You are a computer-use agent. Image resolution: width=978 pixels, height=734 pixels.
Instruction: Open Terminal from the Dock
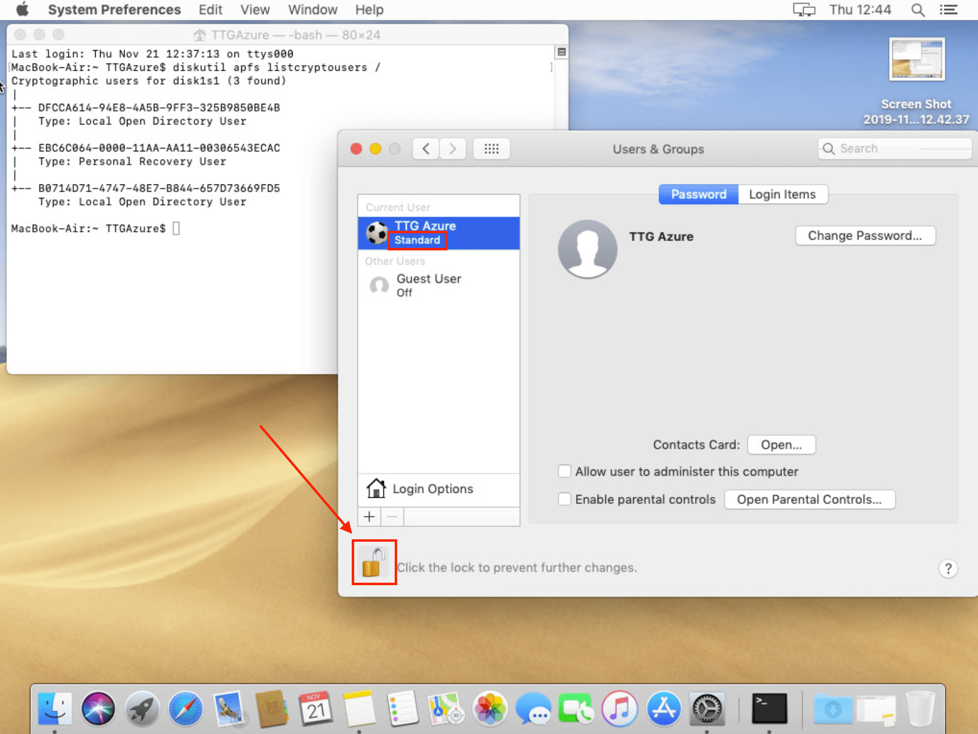pos(769,708)
